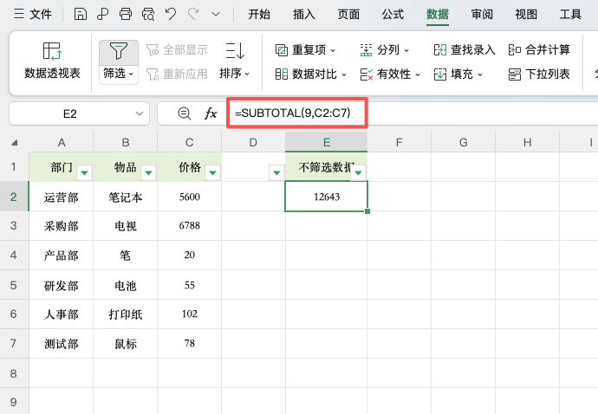598x414 pixels.
Task: Select the price cell 5600
Action: tap(190, 197)
